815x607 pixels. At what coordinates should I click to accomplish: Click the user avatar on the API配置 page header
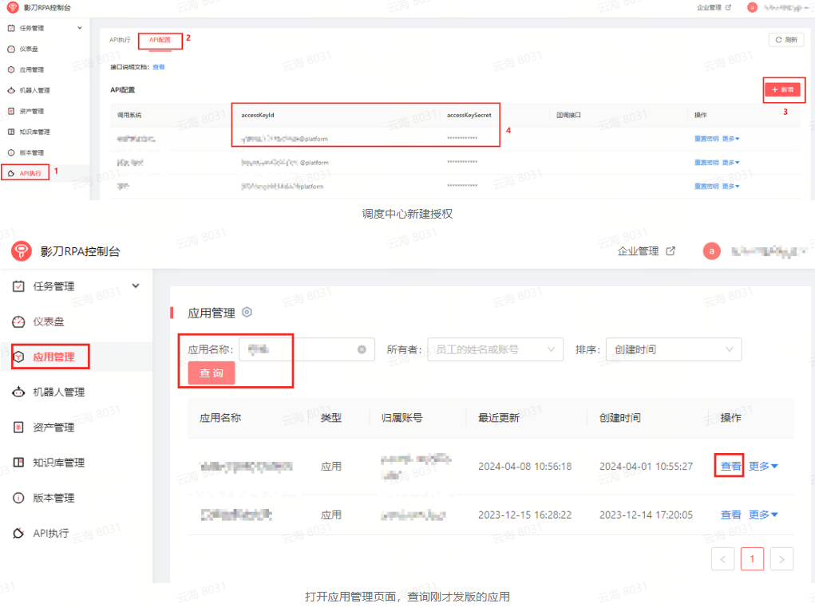click(752, 7)
